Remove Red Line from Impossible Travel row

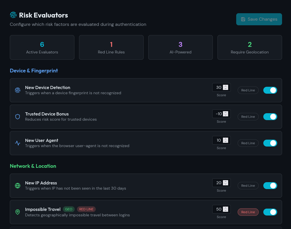coord(248,212)
